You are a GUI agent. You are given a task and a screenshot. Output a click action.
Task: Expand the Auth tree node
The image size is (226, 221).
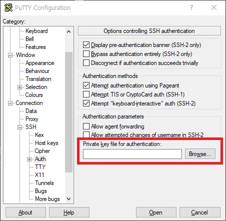click(x=29, y=159)
